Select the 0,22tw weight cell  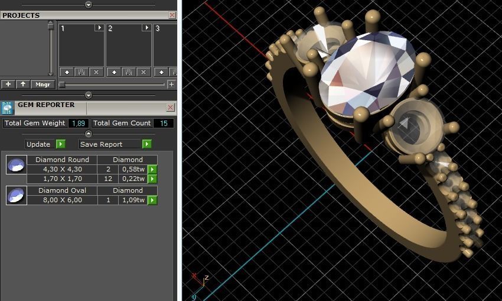point(133,179)
